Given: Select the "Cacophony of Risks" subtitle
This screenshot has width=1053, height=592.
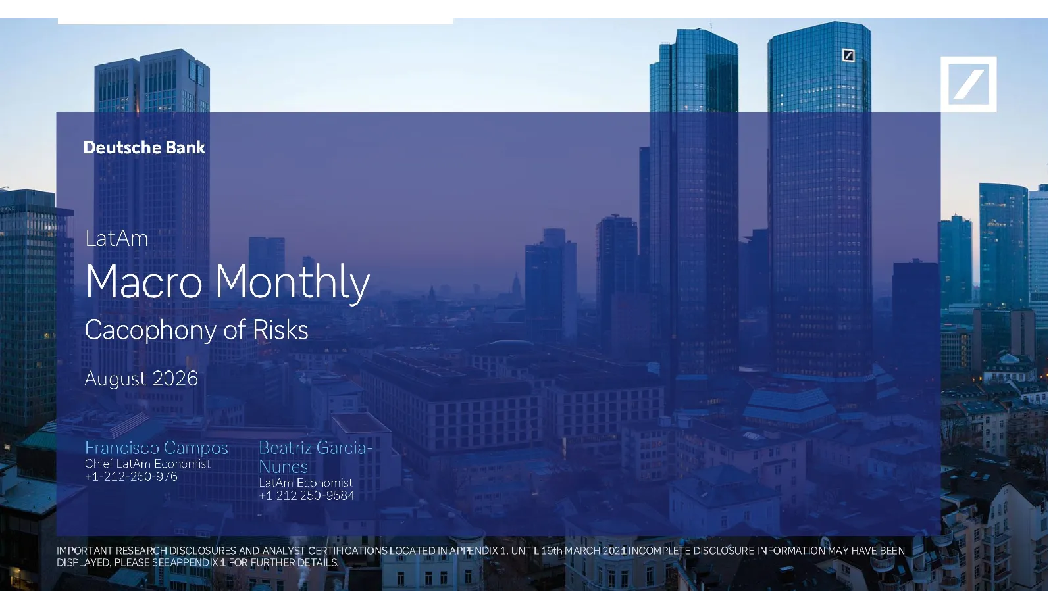Looking at the screenshot, I should click(196, 330).
